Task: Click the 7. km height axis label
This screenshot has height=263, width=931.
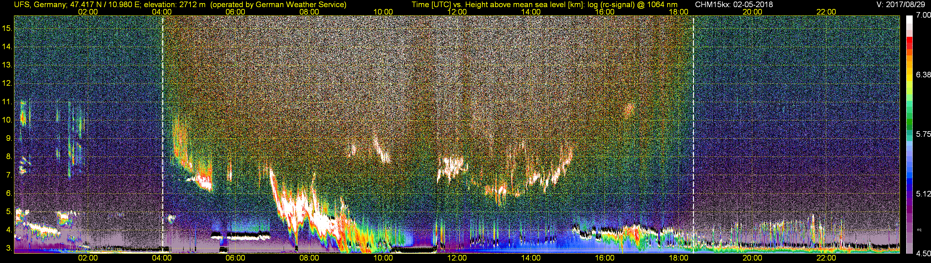Action: point(9,175)
